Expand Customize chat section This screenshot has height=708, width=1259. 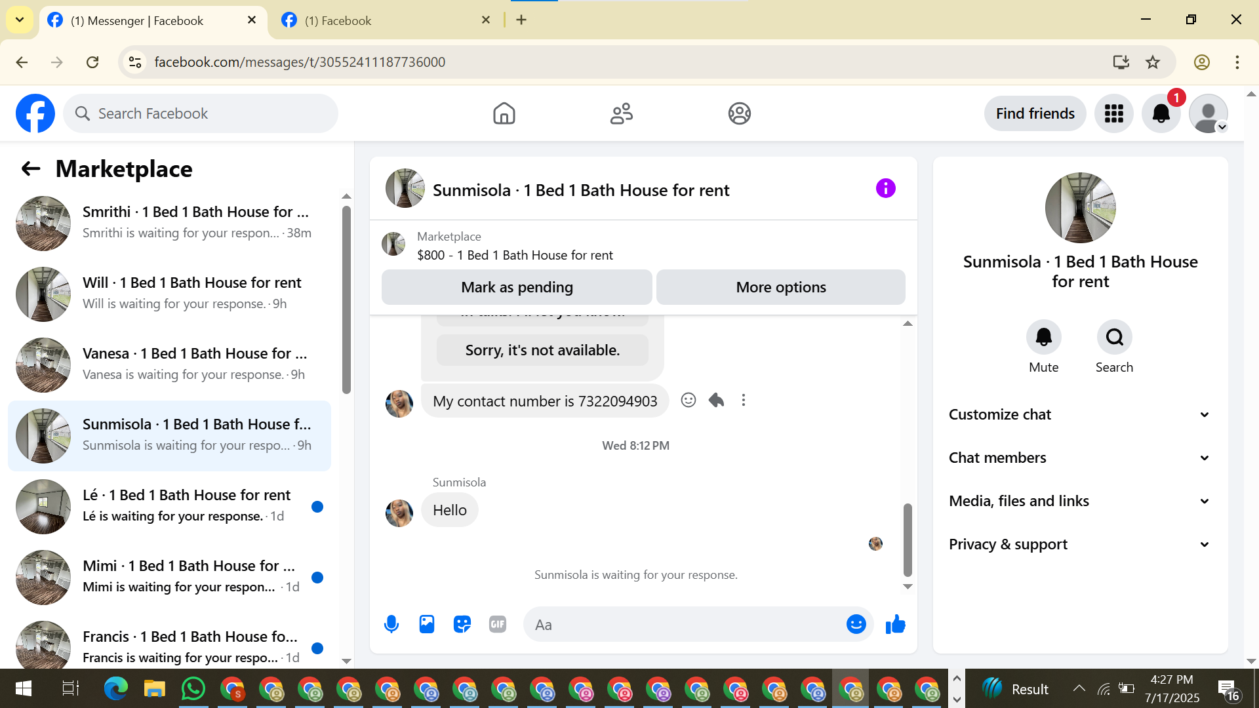coord(1079,414)
